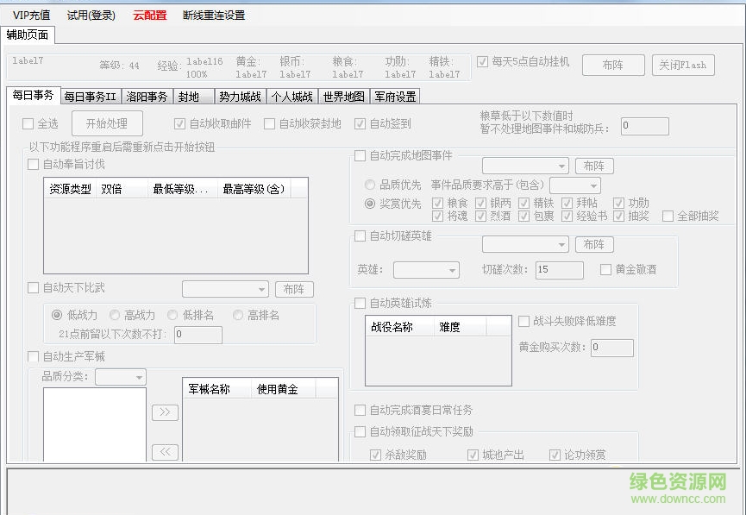Click 布阵 next to 自动完成地图事件
This screenshot has height=515, width=746.
coord(592,166)
